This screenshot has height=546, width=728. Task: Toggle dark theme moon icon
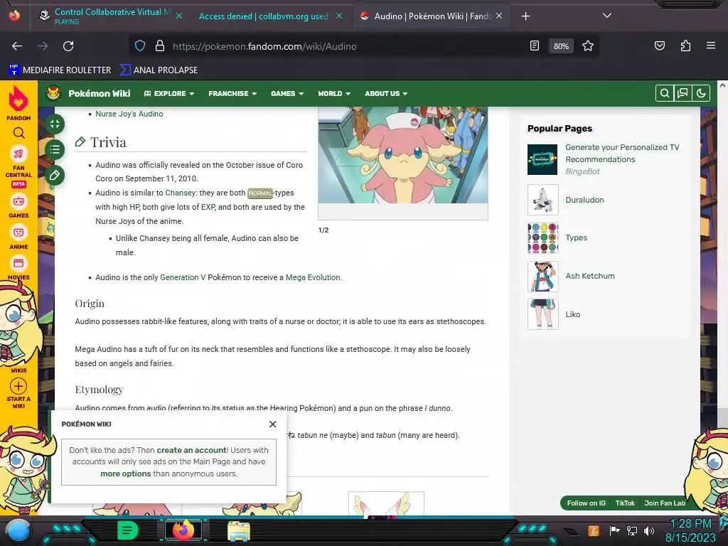pos(701,93)
